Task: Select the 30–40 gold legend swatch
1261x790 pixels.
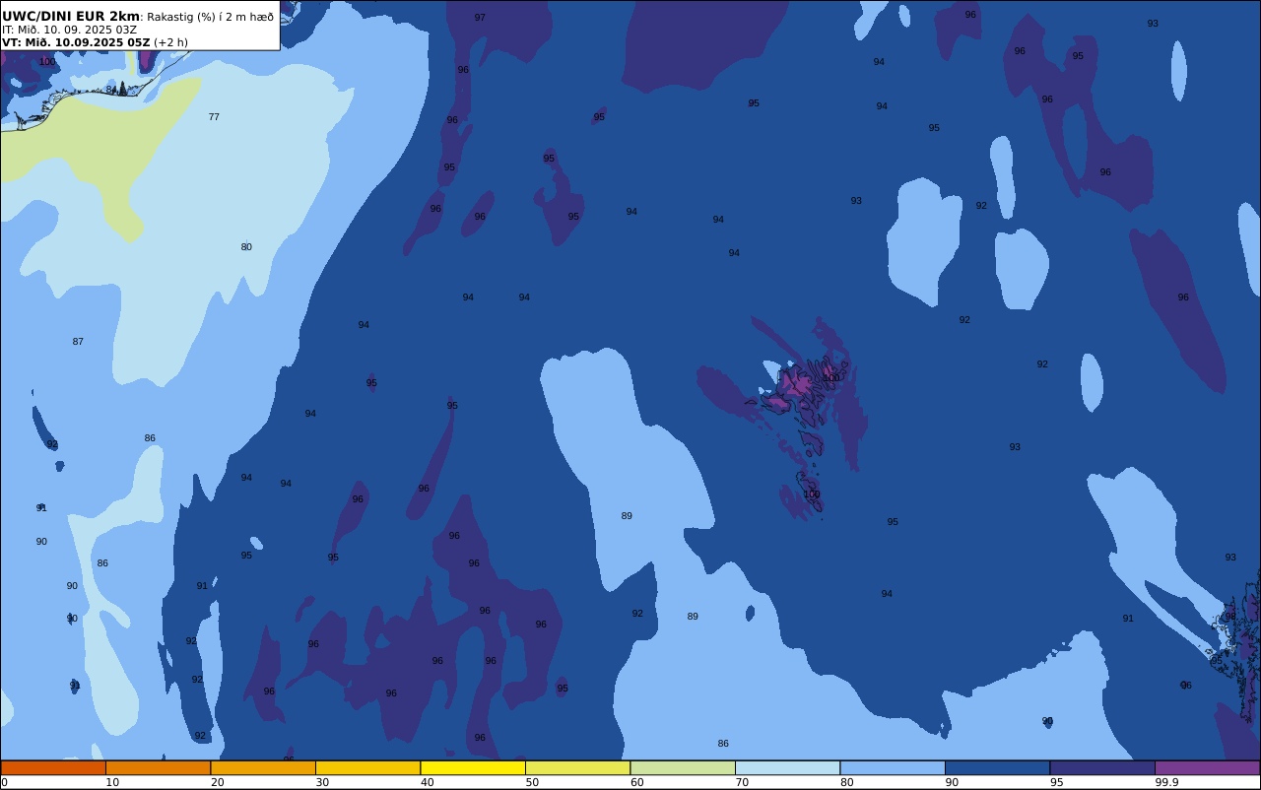Action: click(x=367, y=767)
